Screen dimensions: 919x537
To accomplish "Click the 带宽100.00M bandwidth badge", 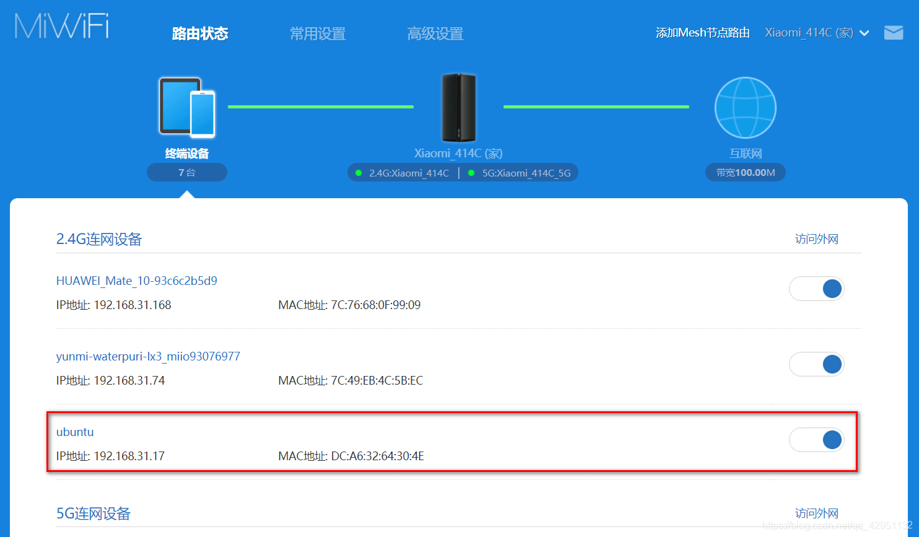I will click(746, 172).
